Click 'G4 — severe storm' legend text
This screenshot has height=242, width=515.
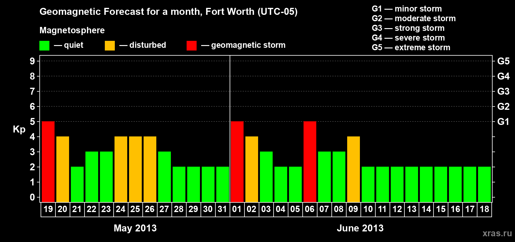point(408,38)
